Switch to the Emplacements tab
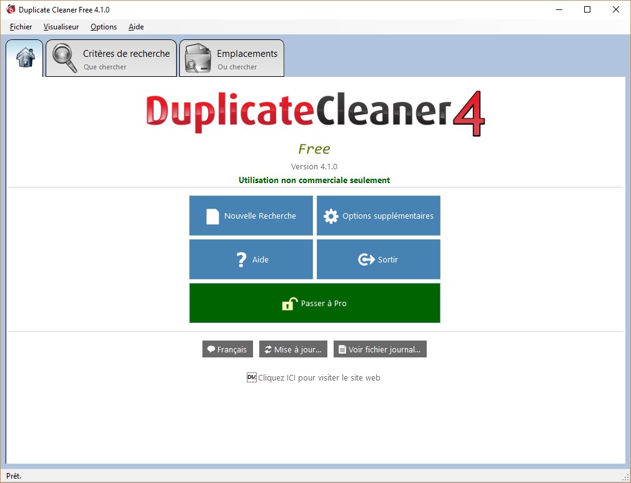Image resolution: width=631 pixels, height=483 pixels. (x=232, y=58)
